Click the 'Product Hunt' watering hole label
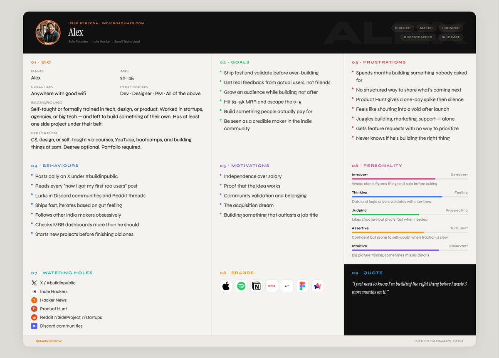The image size is (499, 358). coord(54,309)
